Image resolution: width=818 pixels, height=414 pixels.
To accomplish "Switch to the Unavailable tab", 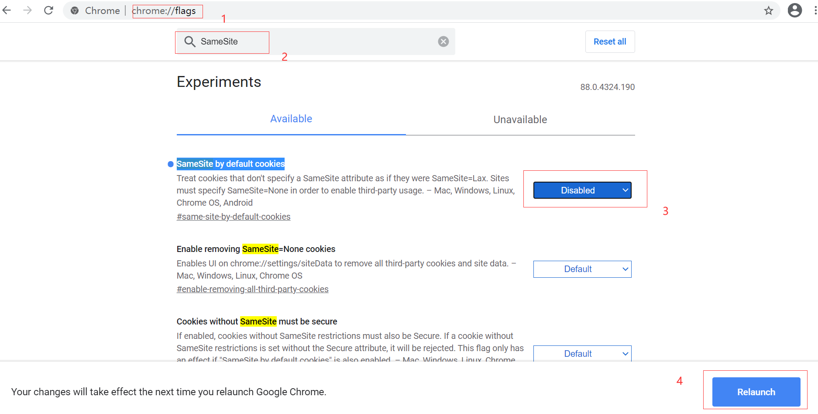I will 520,120.
